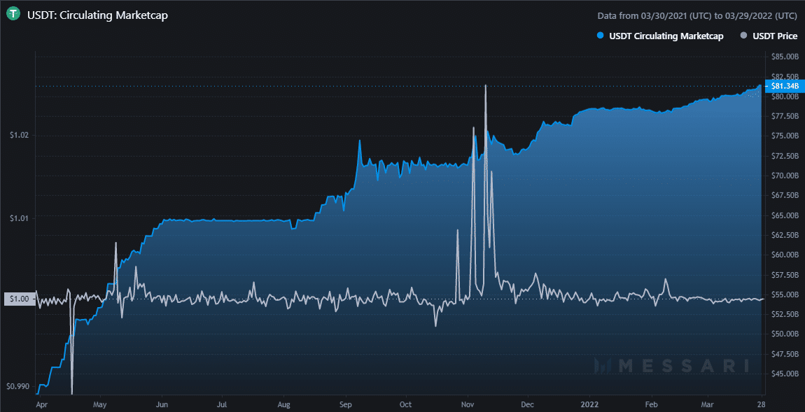Click the $1.00 price axis tag
This screenshot has width=805, height=412.
[18, 299]
